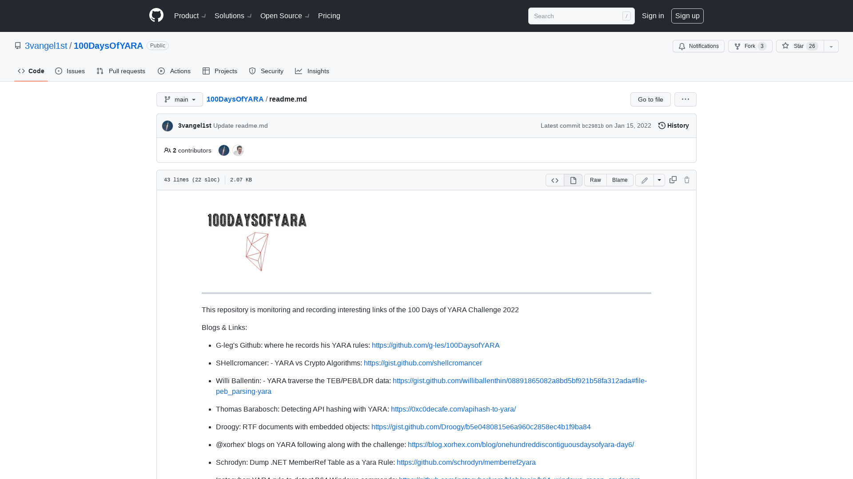Open the main branch selector

179,99
